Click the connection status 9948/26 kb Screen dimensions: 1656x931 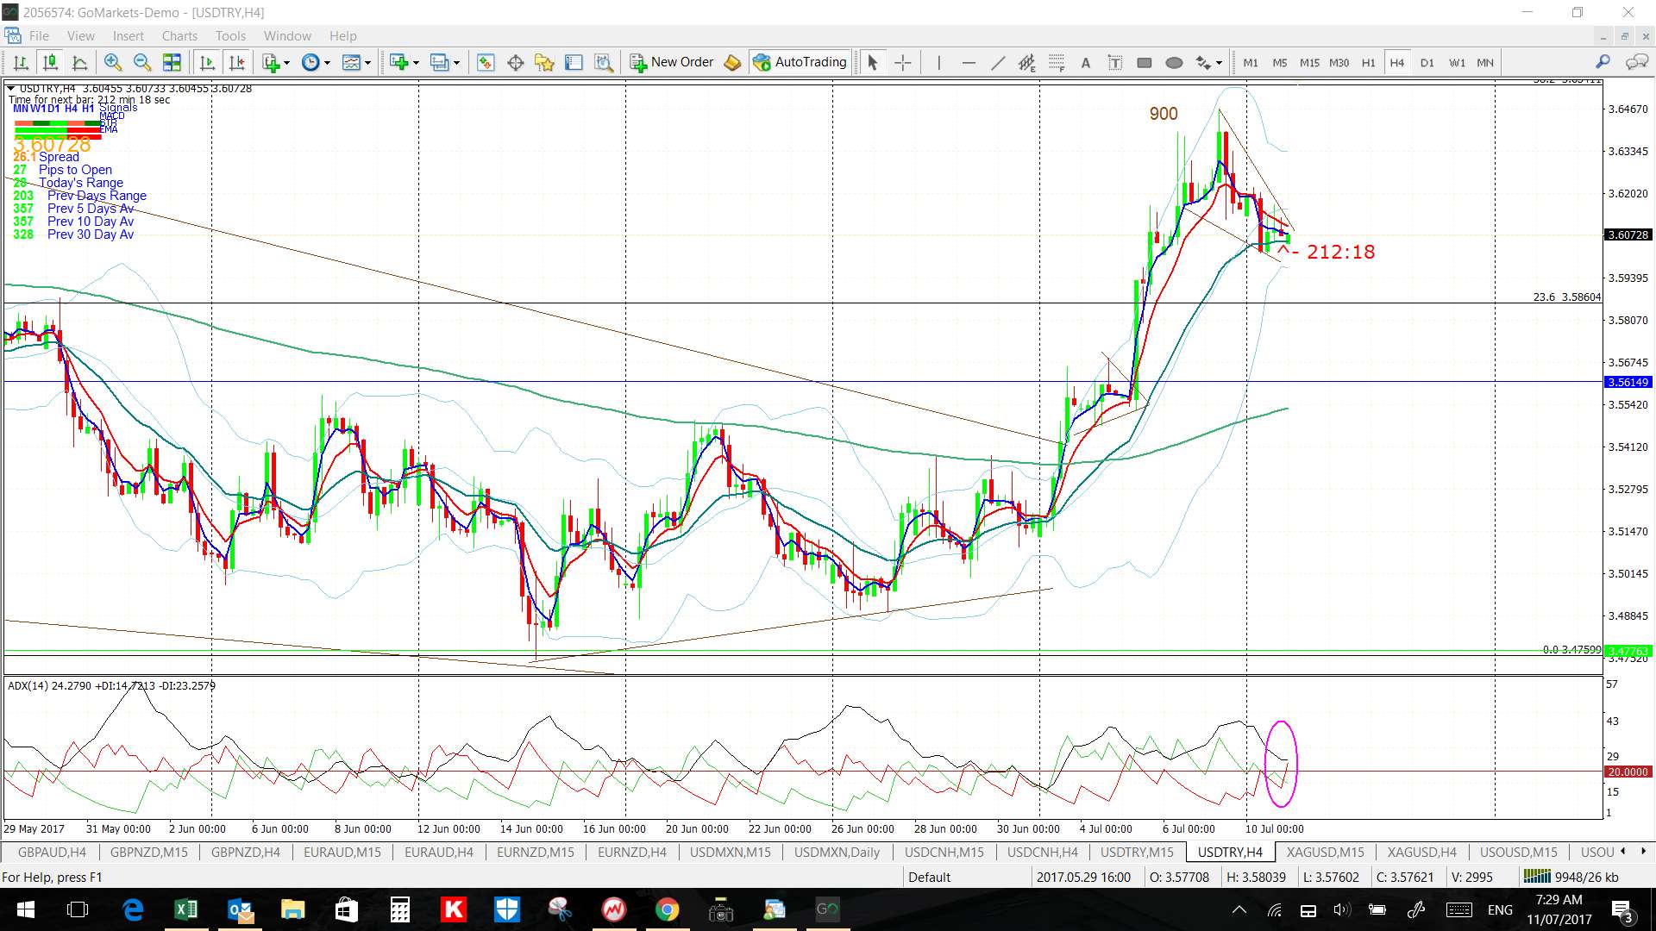click(1571, 877)
